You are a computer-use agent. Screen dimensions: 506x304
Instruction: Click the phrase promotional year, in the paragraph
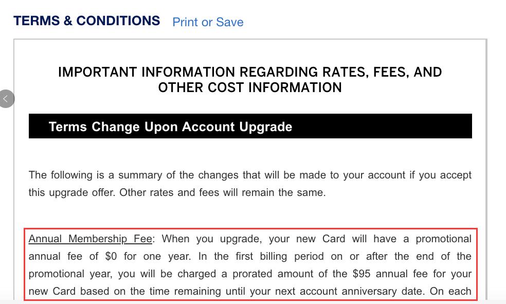70,274
